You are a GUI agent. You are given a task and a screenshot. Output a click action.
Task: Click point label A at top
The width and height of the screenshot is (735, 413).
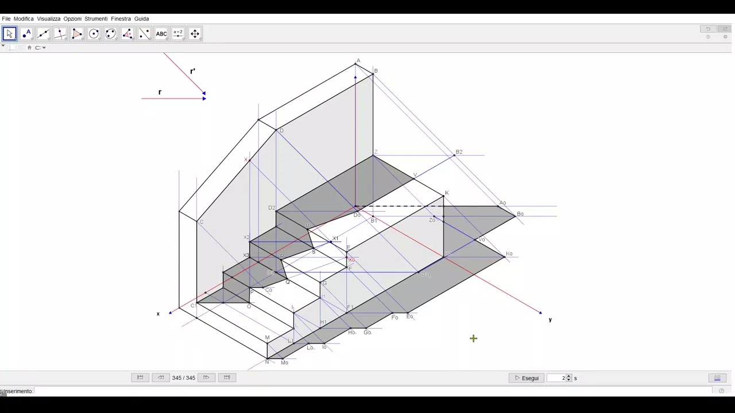[358, 60]
